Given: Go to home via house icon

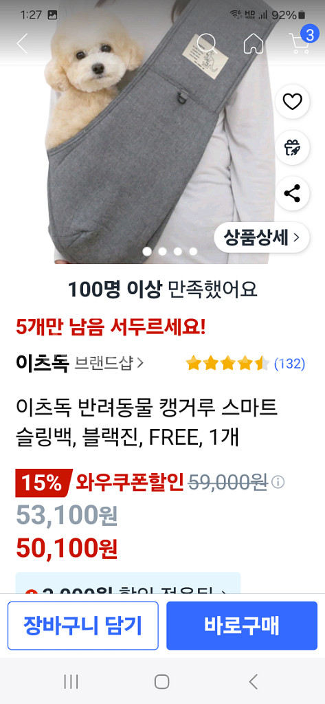Looking at the screenshot, I should (x=254, y=43).
